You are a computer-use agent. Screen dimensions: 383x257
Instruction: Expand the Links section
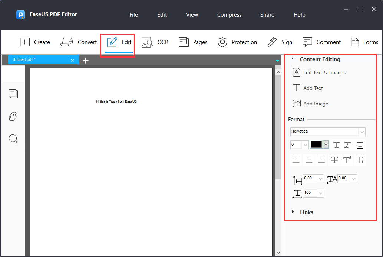pos(293,212)
